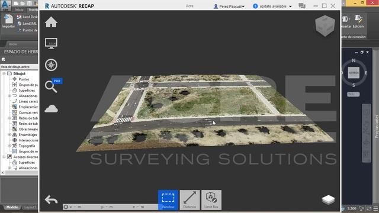Select the Distance measure tool
The height and width of the screenshot is (213, 379).
click(x=189, y=200)
